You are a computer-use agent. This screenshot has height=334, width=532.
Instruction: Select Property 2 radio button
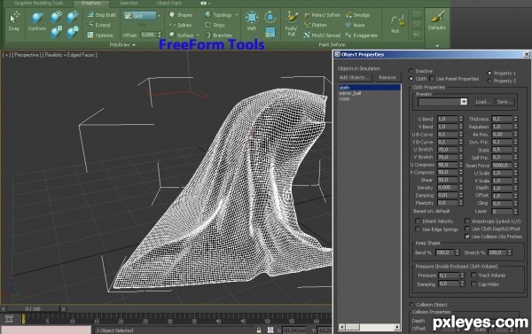(x=489, y=81)
